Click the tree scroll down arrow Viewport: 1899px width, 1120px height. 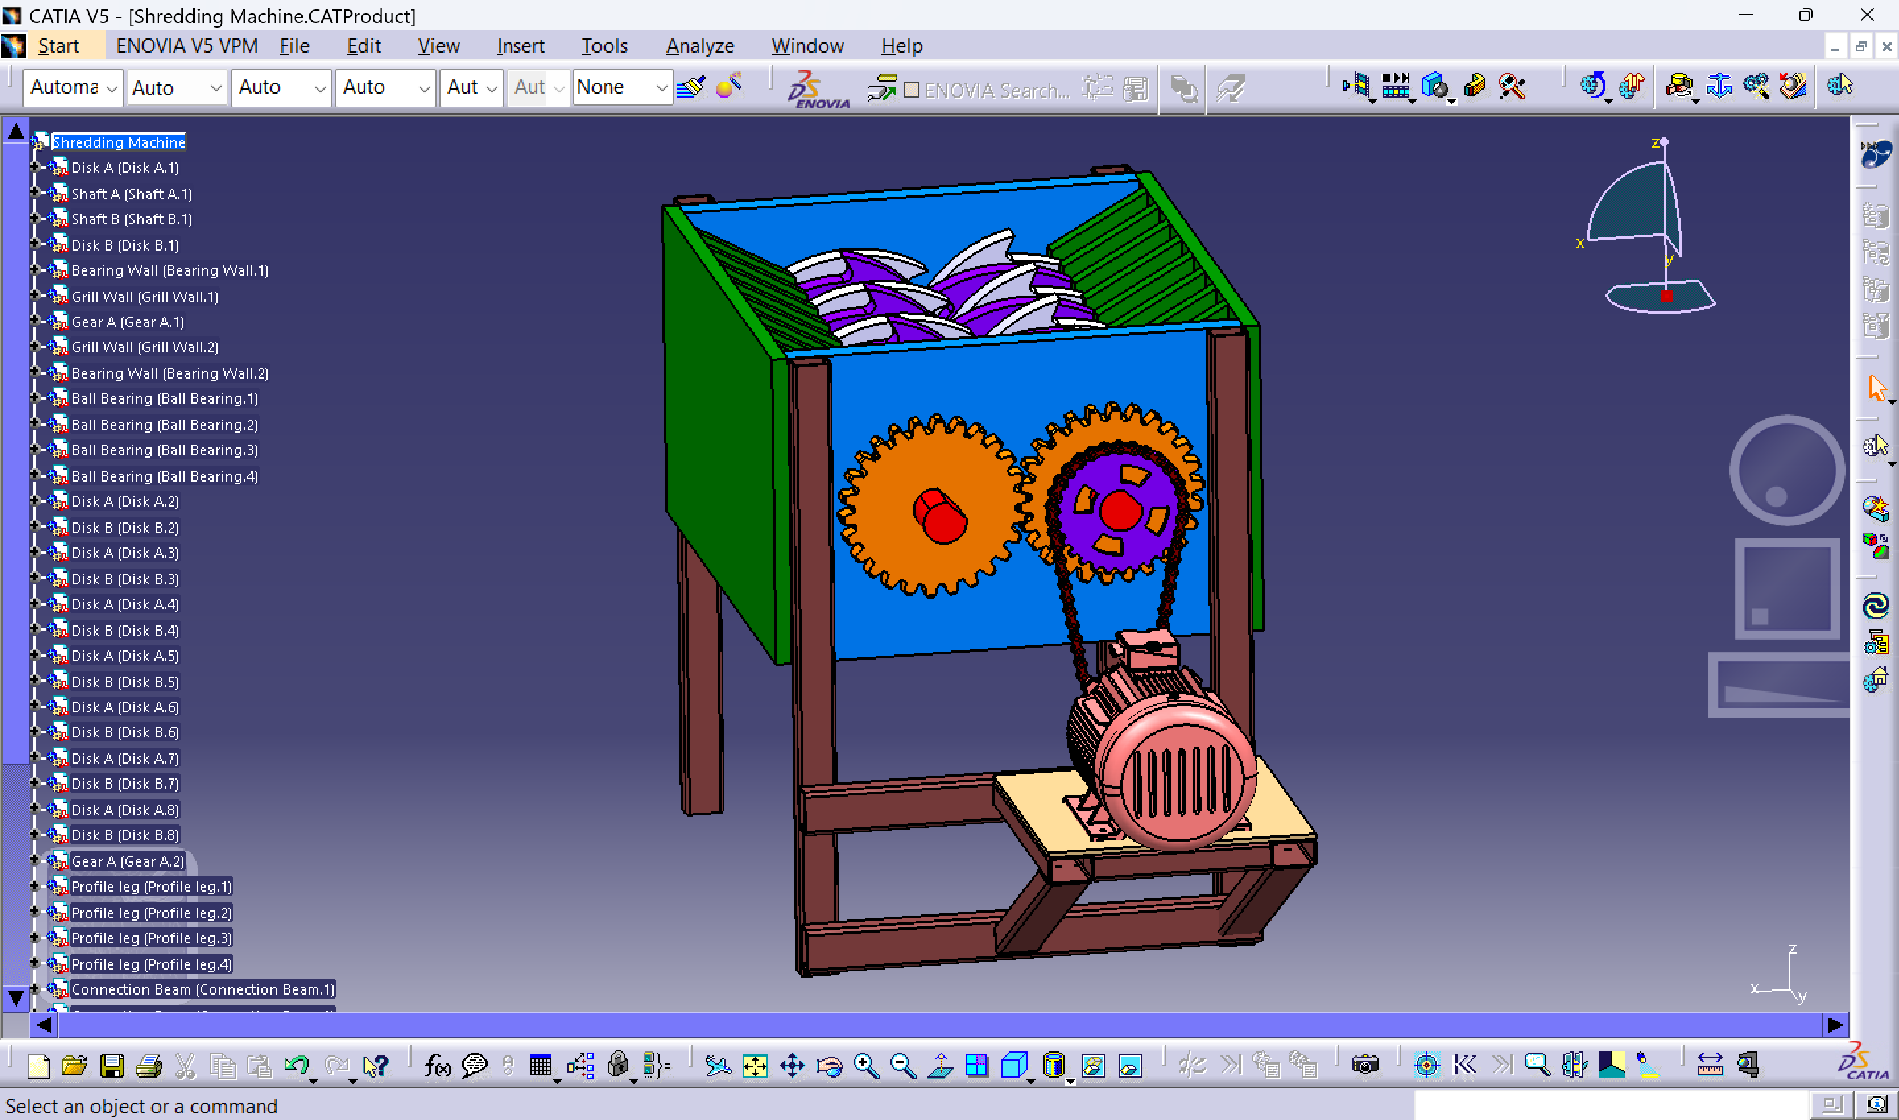(x=16, y=998)
